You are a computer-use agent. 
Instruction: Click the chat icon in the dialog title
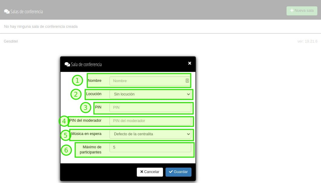67,64
